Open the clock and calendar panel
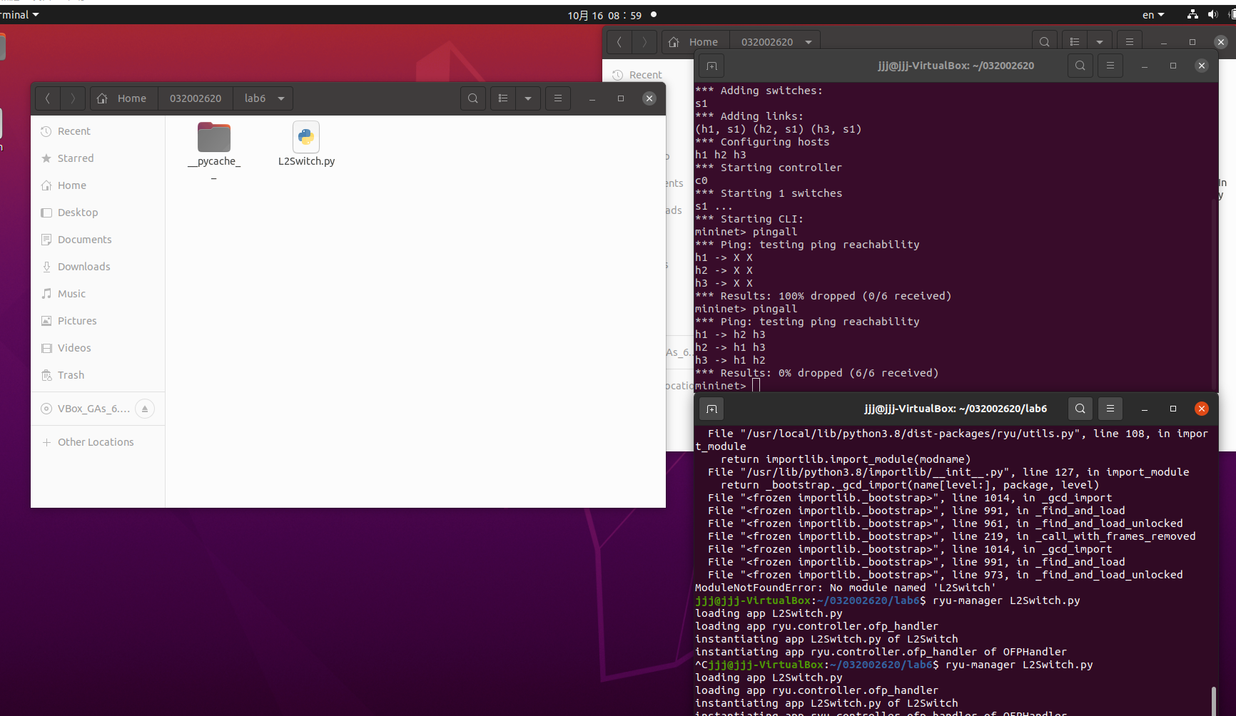Viewport: 1236px width, 716px height. coord(604,15)
